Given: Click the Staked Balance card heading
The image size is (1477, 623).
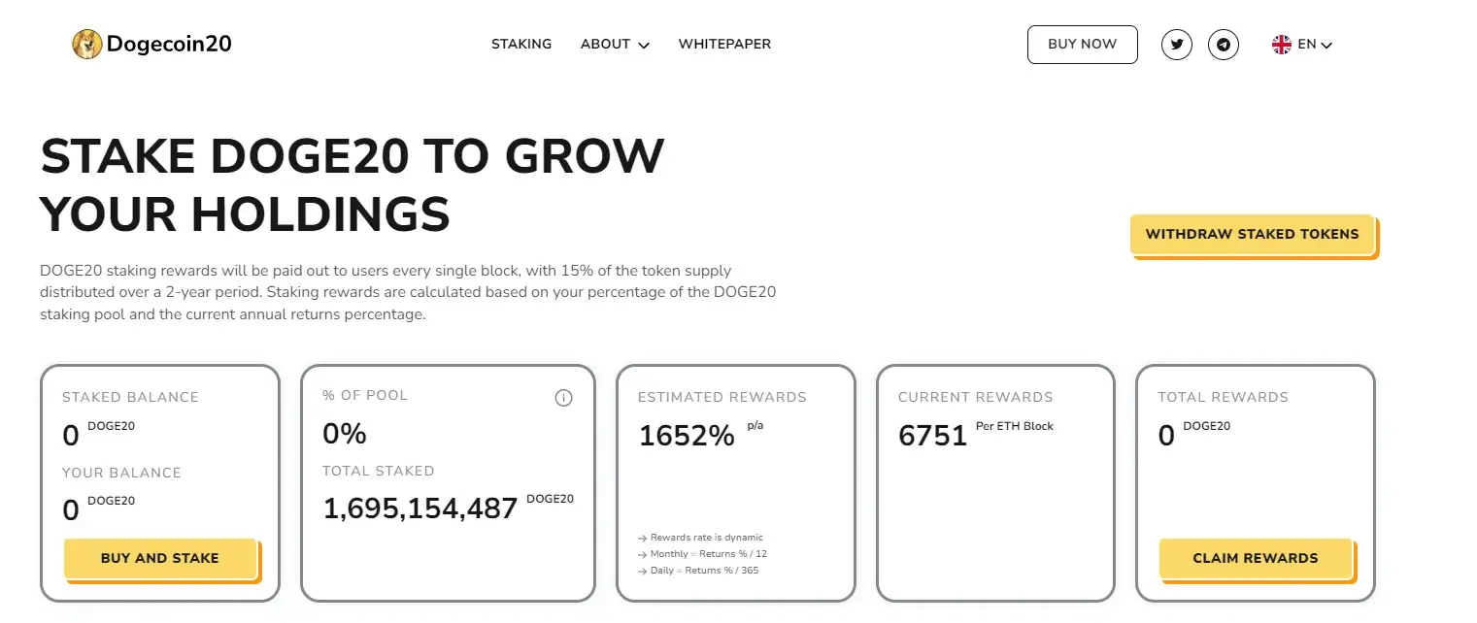Looking at the screenshot, I should (130, 397).
